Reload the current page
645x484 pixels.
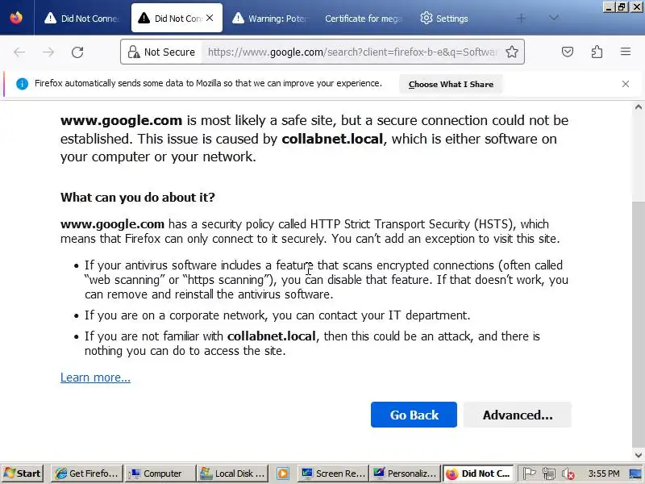coord(77,52)
